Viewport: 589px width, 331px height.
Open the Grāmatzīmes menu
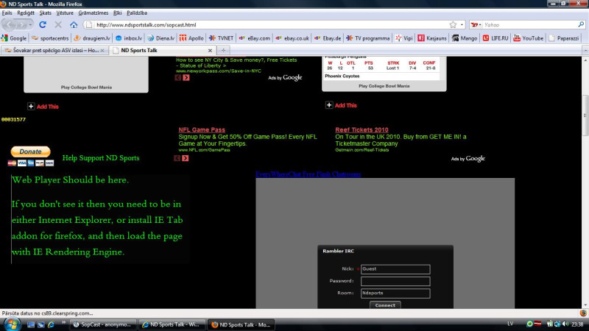click(x=94, y=13)
